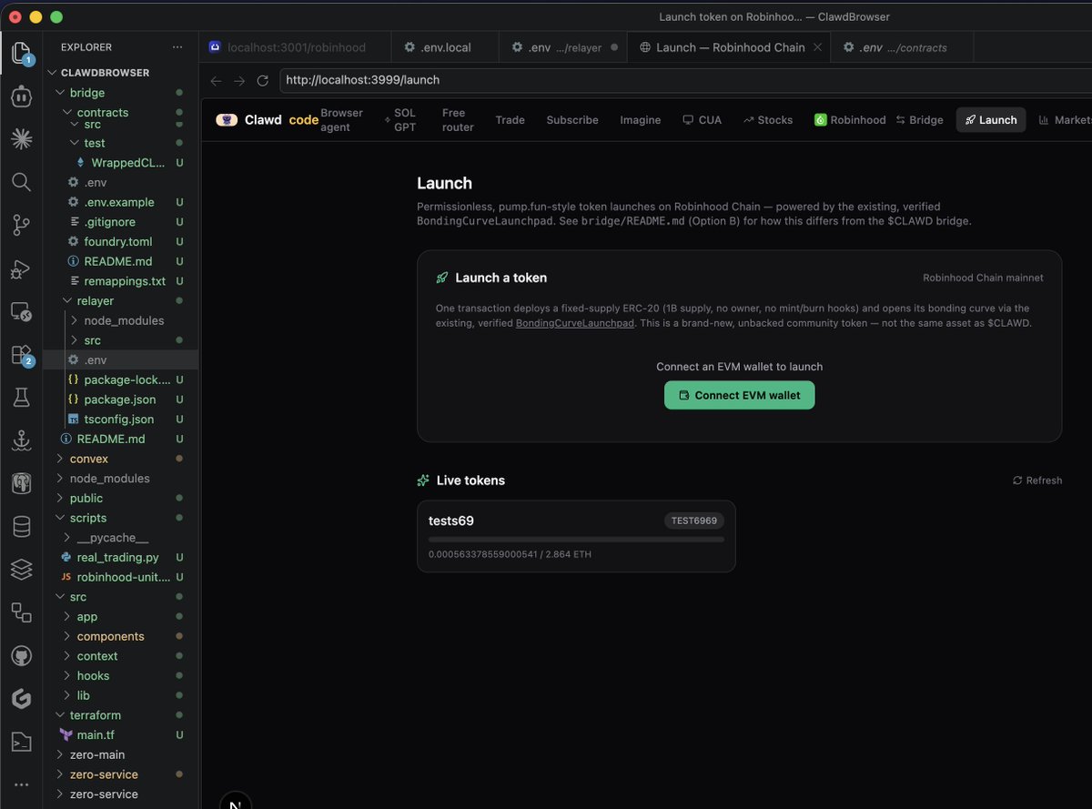Open the terminal prompt icon in the activity bar
The image size is (1092, 809).
click(21, 742)
